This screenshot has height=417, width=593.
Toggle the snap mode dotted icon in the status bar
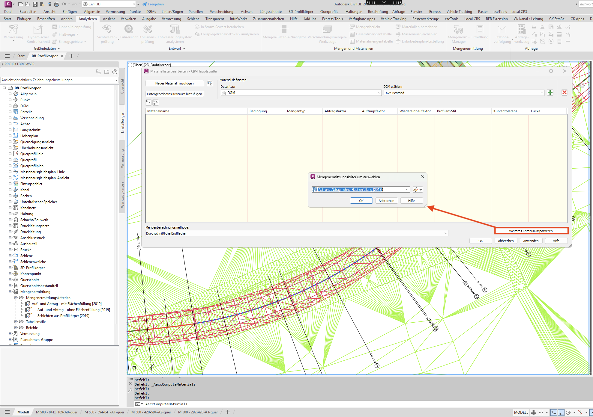pyautogui.click(x=541, y=412)
